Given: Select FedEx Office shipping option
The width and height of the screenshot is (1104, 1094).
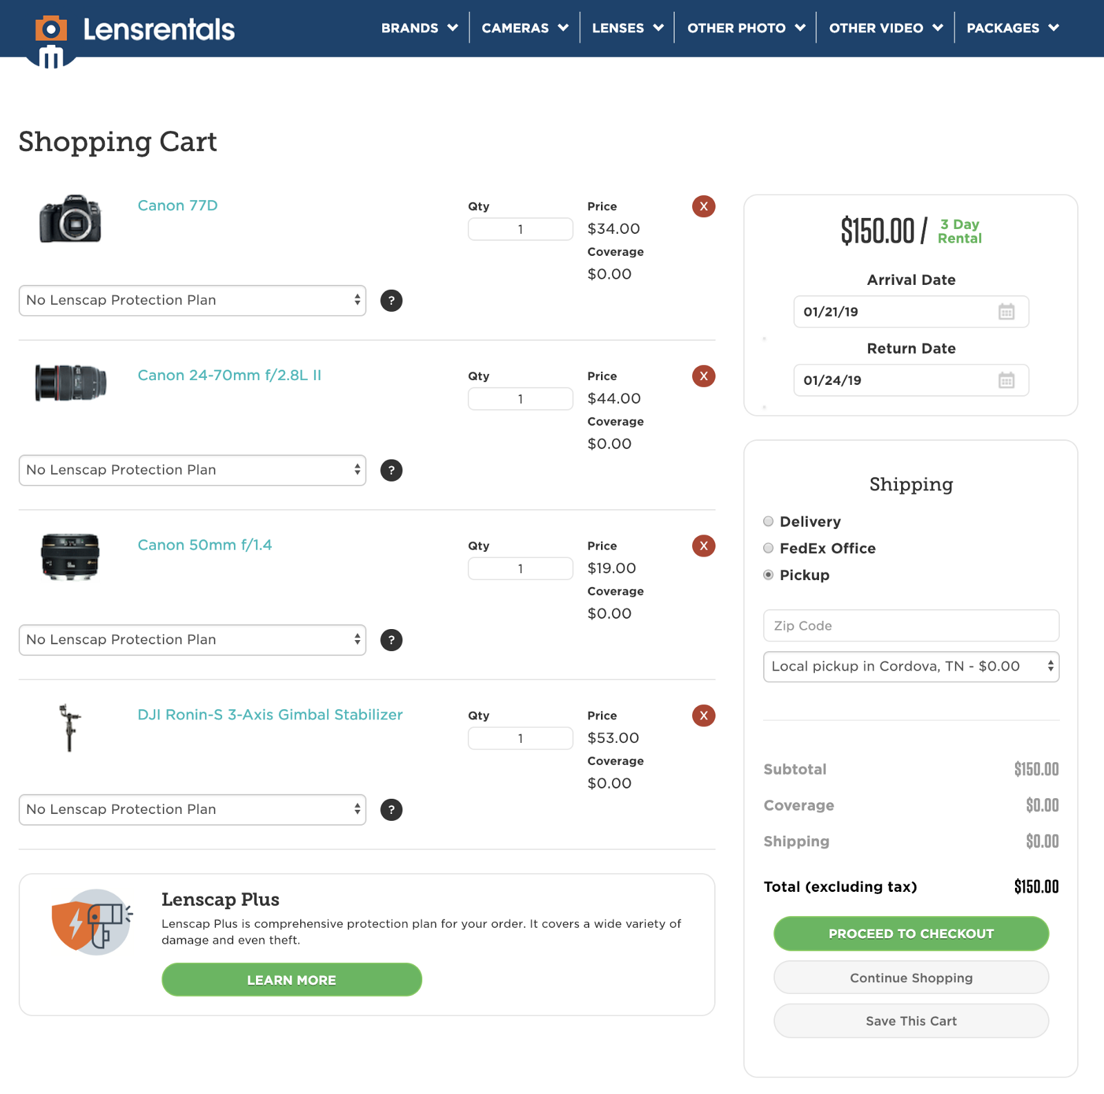Looking at the screenshot, I should click(768, 548).
